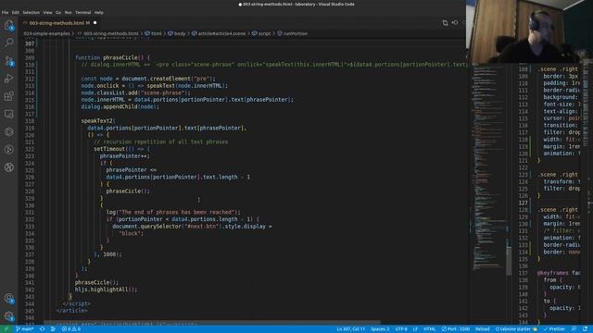Click 'phrasePointer++;' on line 323
The width and height of the screenshot is (593, 333).
[125, 156]
